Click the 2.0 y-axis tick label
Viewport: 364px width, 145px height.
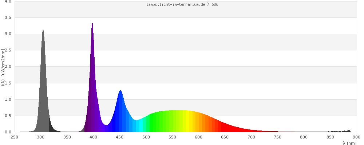tap(8, 67)
